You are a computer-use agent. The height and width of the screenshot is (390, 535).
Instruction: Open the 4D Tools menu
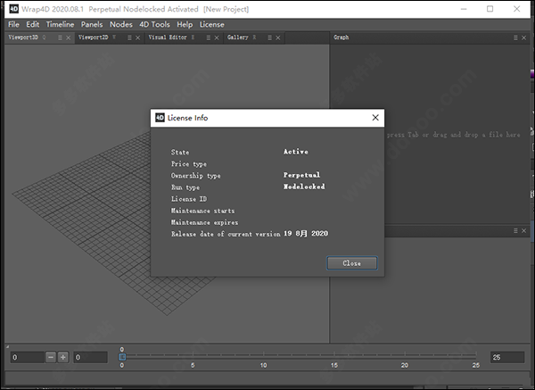click(x=154, y=25)
